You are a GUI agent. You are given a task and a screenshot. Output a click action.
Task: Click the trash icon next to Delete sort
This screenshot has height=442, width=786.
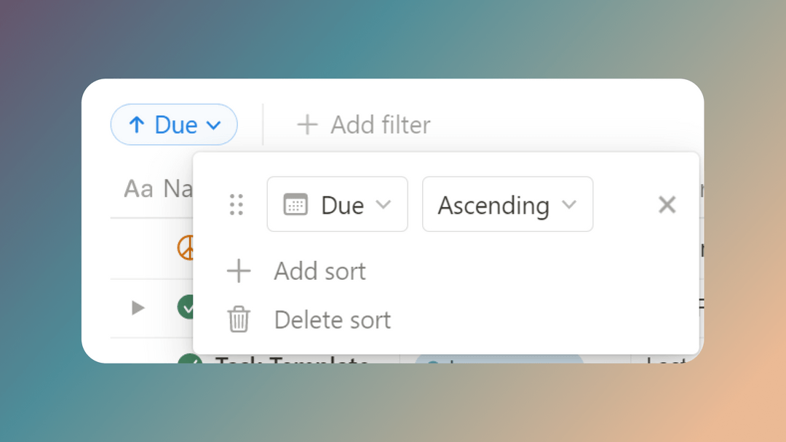pos(238,319)
